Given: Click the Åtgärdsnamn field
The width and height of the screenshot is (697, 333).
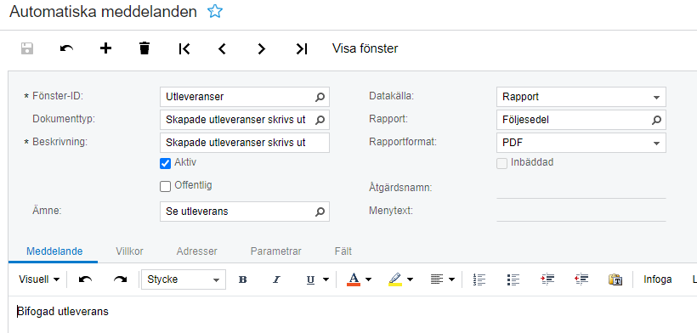Looking at the screenshot, I should click(x=581, y=189).
